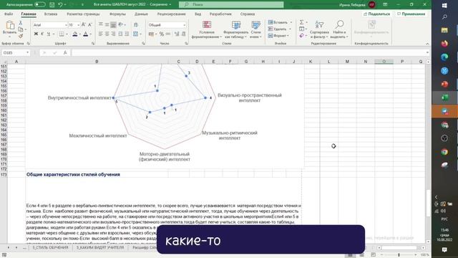Click the Поделиться share button
Viewport: 458px width, 258px height.
point(377,14)
